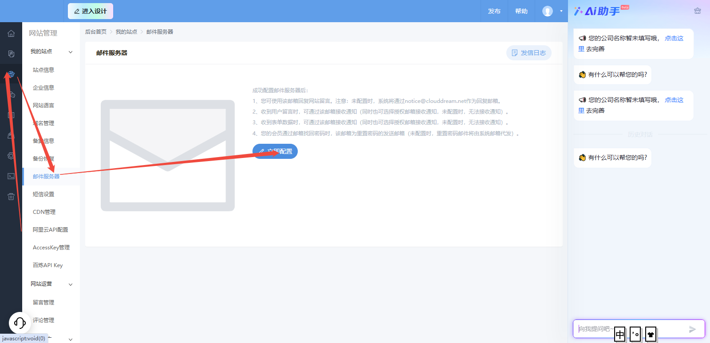Click the headset customer support icon
710x343 pixels.
[x=20, y=323]
